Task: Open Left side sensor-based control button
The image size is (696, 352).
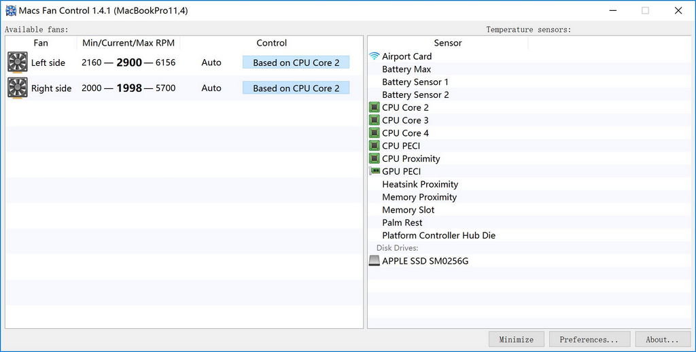Action: point(296,63)
